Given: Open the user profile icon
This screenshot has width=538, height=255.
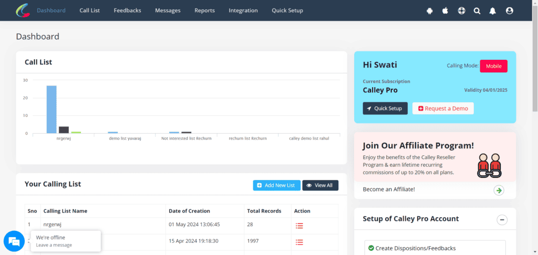Looking at the screenshot, I should pos(509,10).
